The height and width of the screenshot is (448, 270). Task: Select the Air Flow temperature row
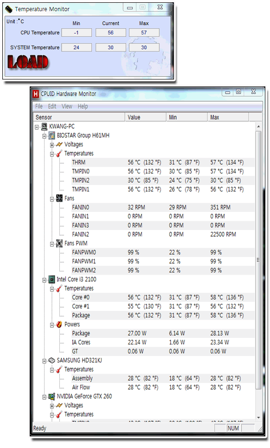tap(163, 388)
